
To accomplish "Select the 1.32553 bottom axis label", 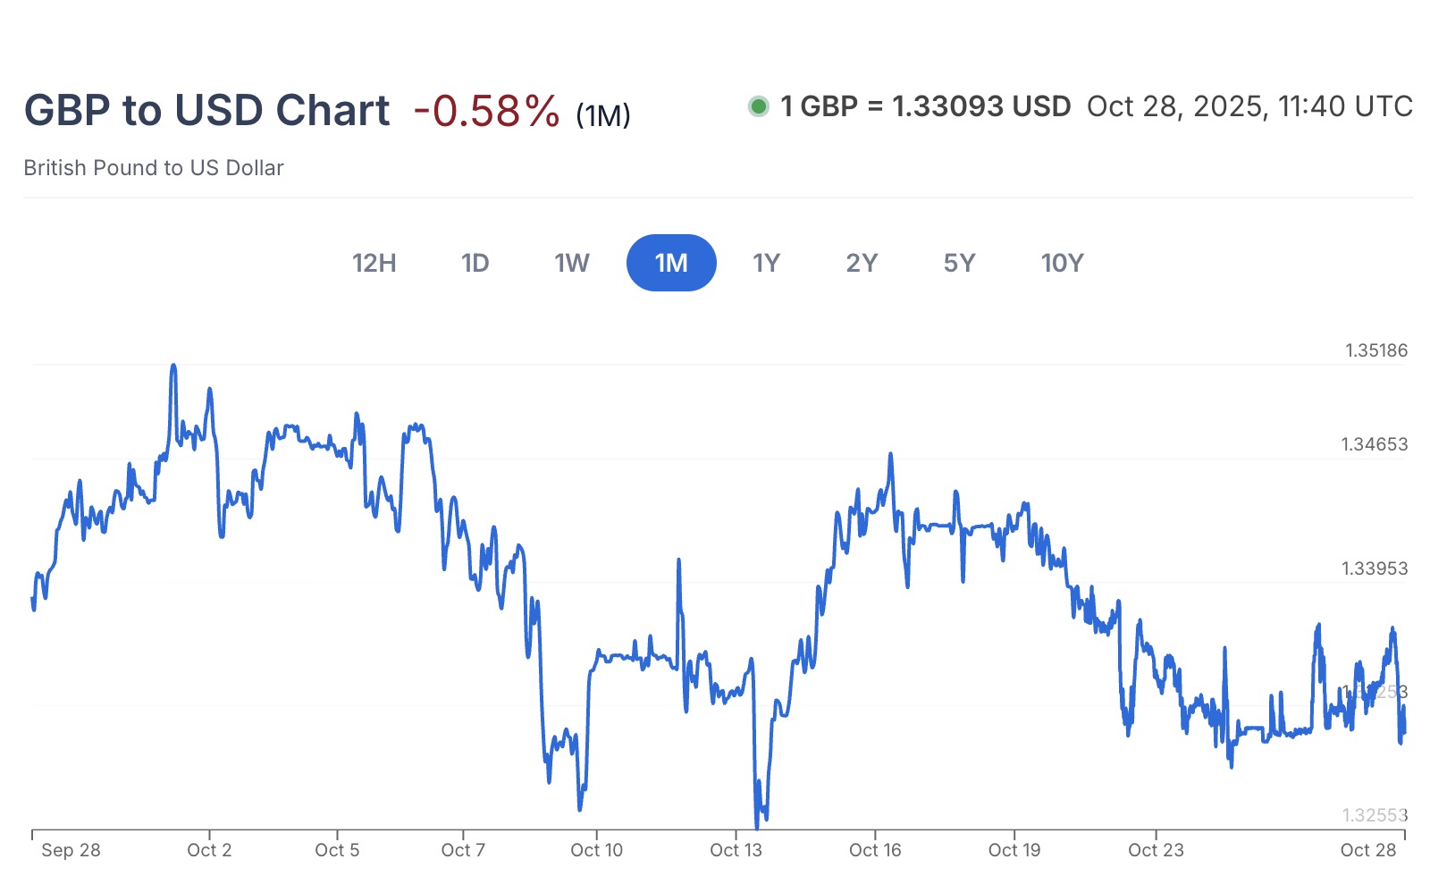I will click(1374, 813).
